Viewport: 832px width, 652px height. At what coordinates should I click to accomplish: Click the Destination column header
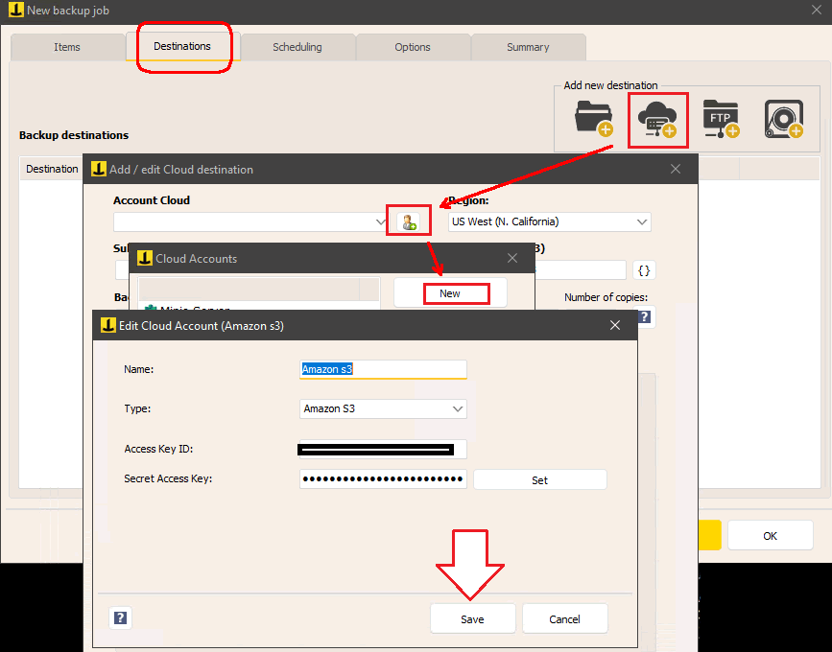click(x=52, y=169)
